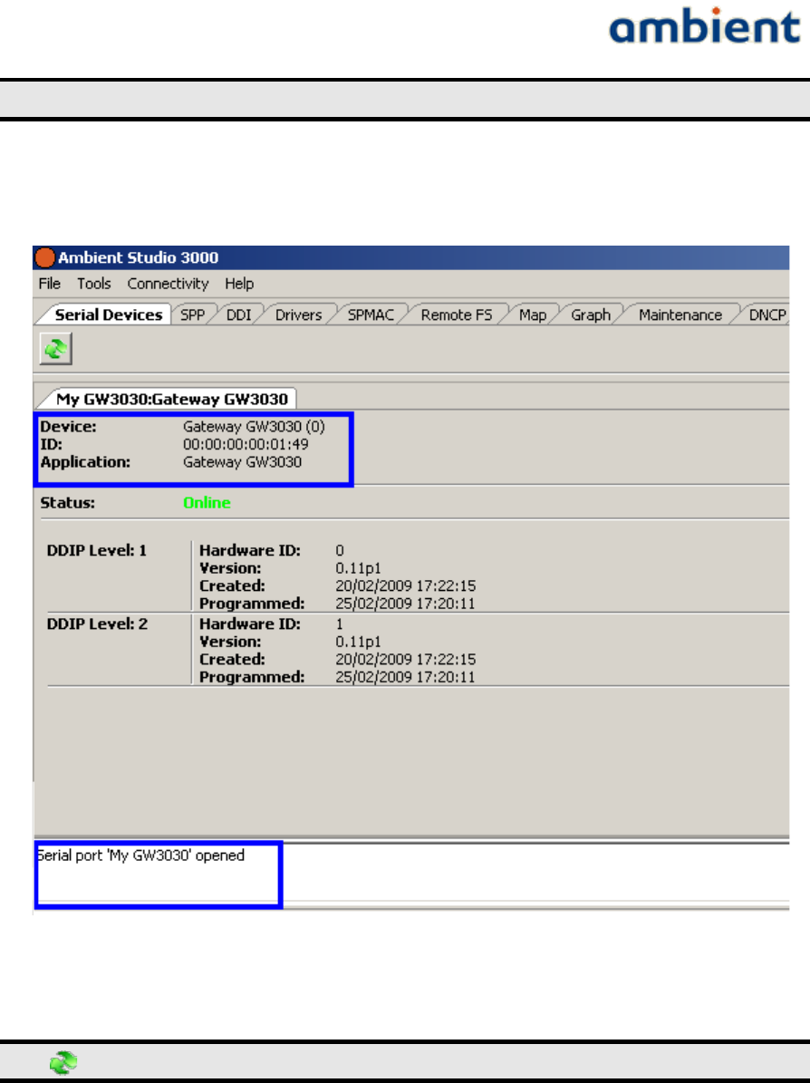The image size is (810, 1083).
Task: Click the Ambient Studio 3000 title bar text
Action: (x=138, y=257)
